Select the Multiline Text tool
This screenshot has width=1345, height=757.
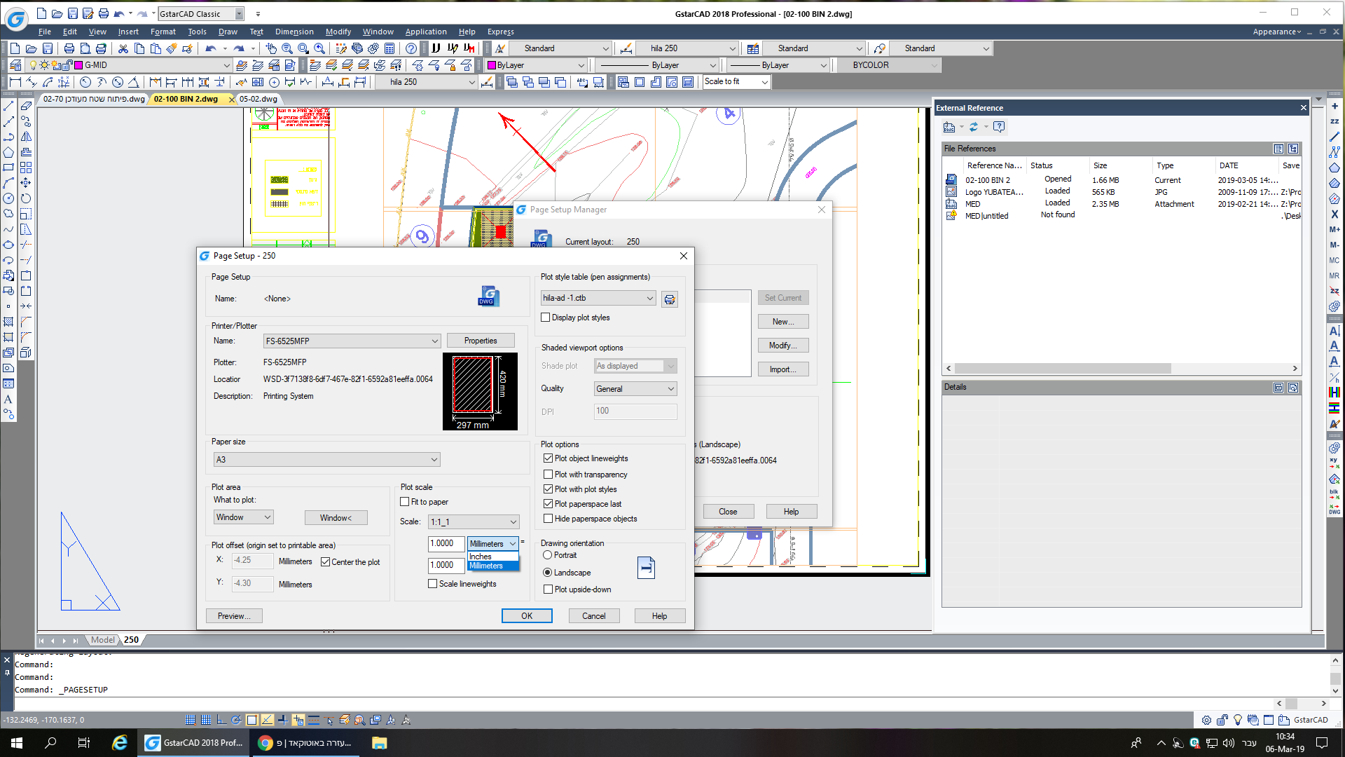(8, 399)
